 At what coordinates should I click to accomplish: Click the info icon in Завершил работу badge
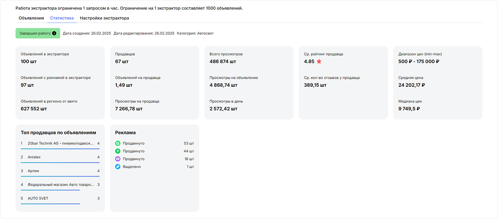(54, 33)
